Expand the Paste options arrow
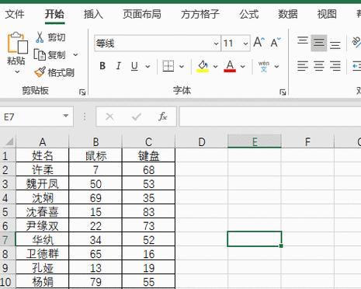The height and width of the screenshot is (289, 361). [x=17, y=71]
